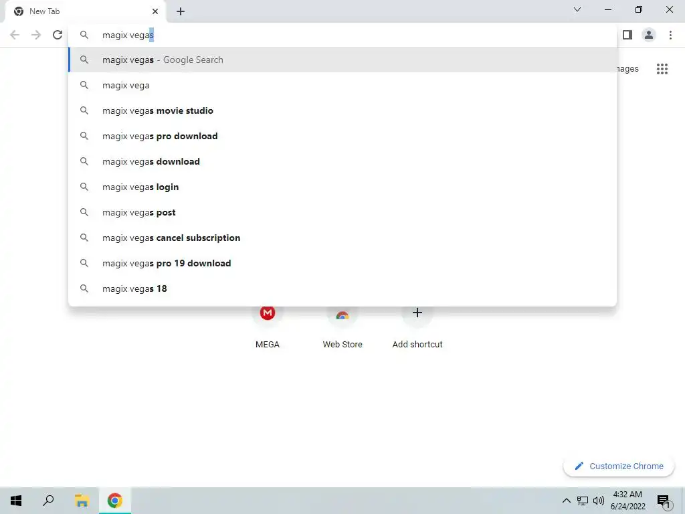
Task: Open the MEGA shortcut icon
Action: click(268, 313)
